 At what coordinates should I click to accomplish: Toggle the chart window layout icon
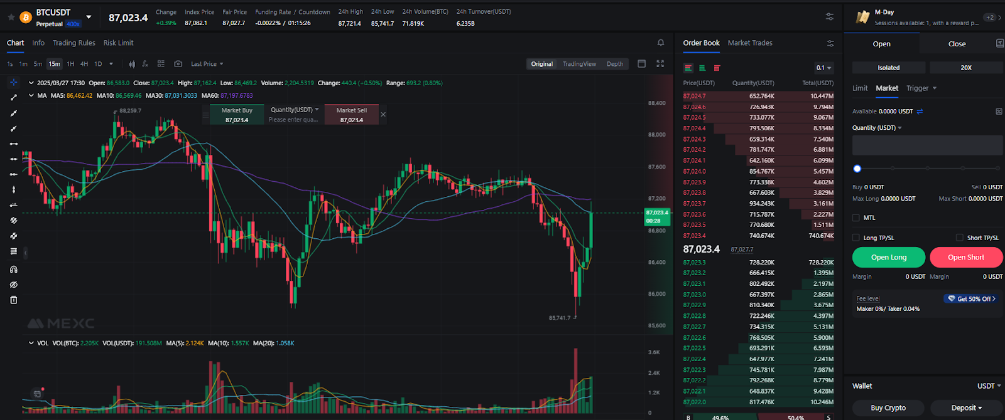pyautogui.click(x=641, y=64)
